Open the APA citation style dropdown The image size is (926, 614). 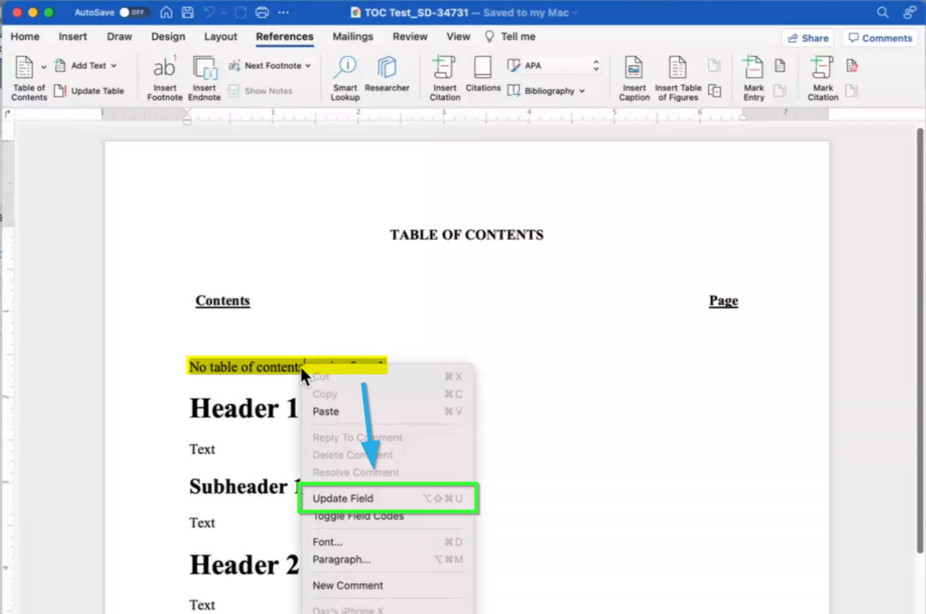595,66
